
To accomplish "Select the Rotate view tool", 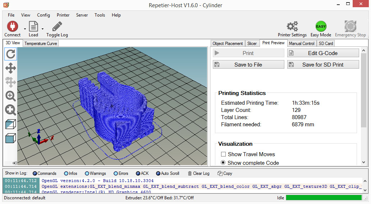I will (x=11, y=54).
